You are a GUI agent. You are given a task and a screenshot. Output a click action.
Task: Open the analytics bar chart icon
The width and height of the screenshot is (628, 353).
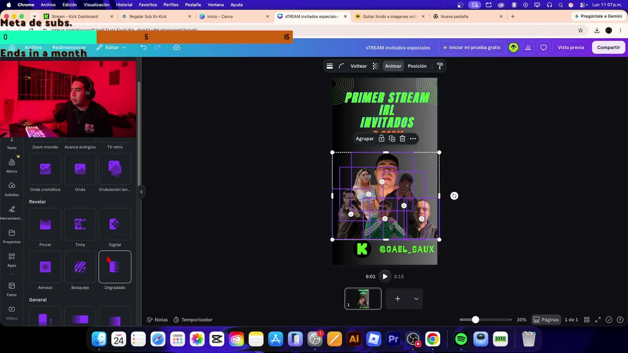pos(528,48)
